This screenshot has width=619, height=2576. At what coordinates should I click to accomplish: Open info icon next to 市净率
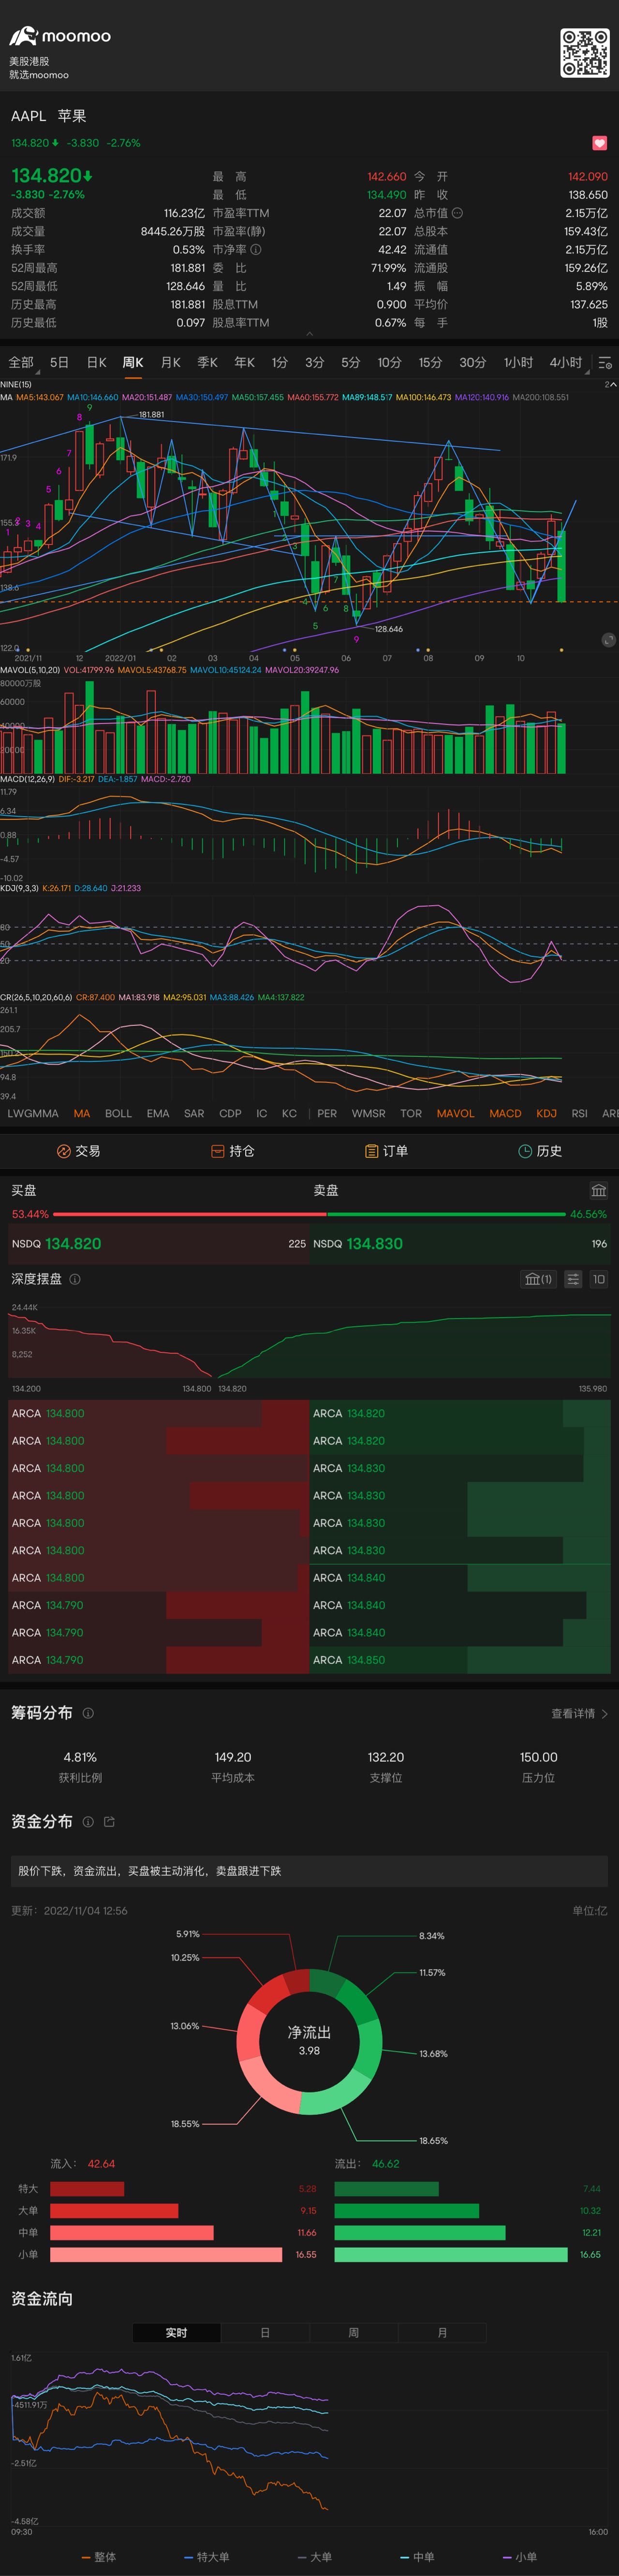[256, 250]
